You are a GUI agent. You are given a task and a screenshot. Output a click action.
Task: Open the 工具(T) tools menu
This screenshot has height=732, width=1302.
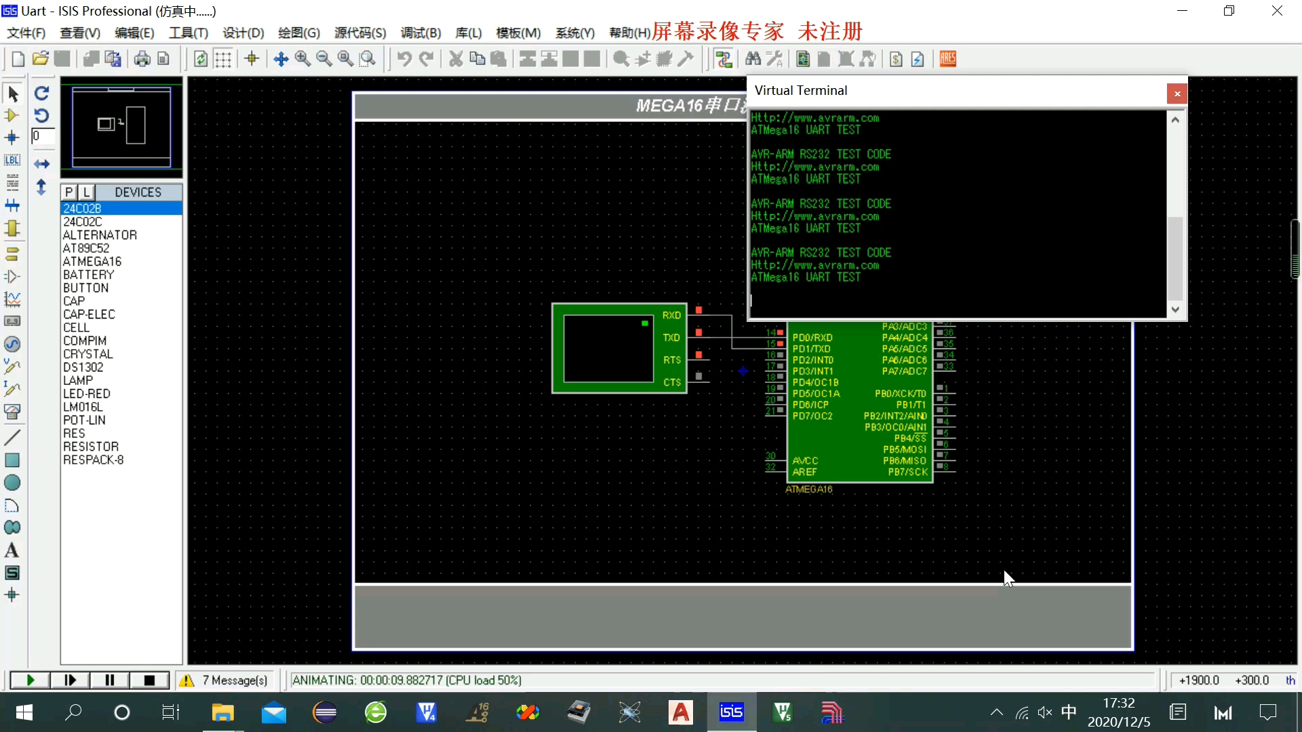(188, 33)
